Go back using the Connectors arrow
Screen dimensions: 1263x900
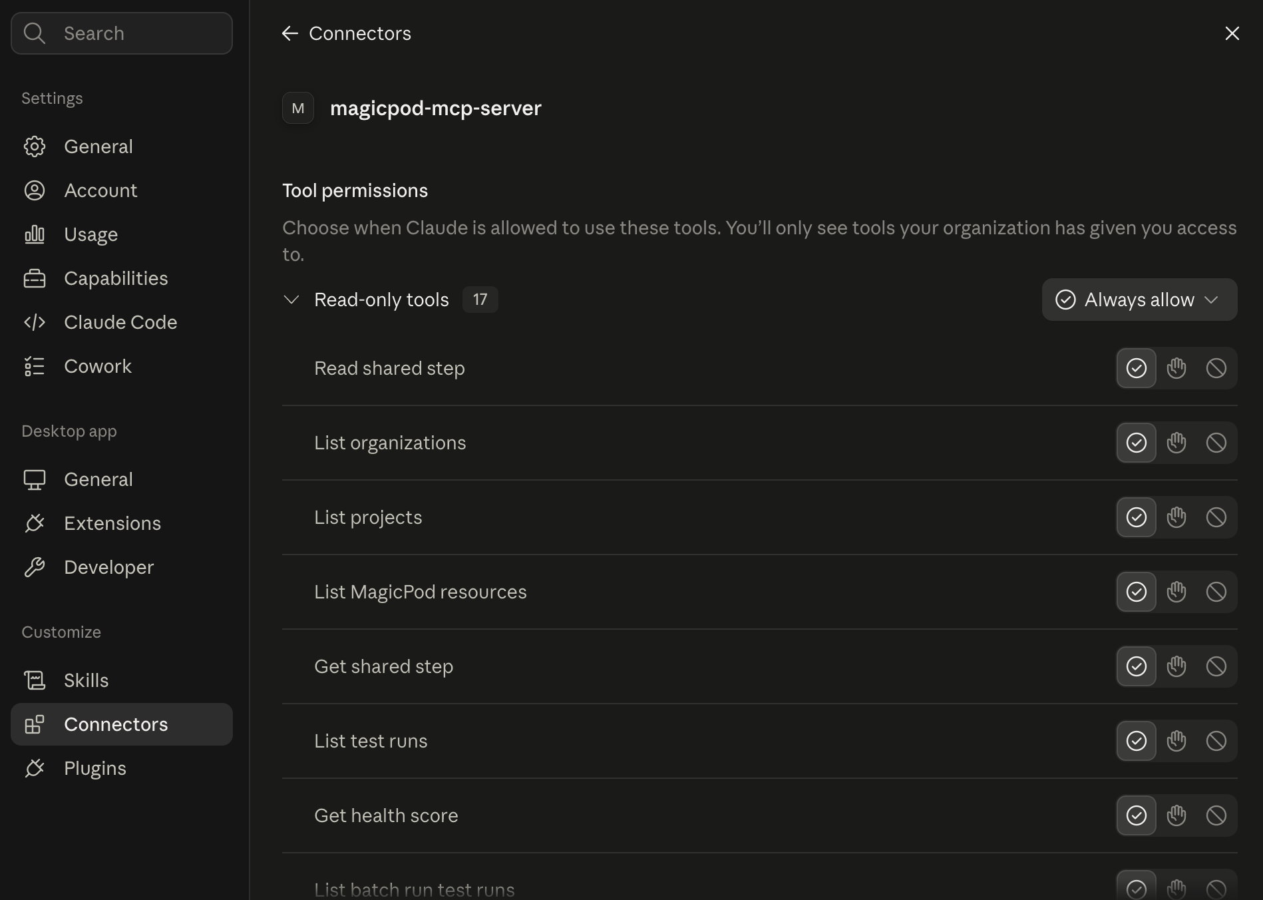point(290,33)
